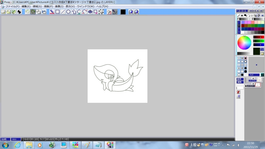Pick a hue on the color wheel

[244, 43]
